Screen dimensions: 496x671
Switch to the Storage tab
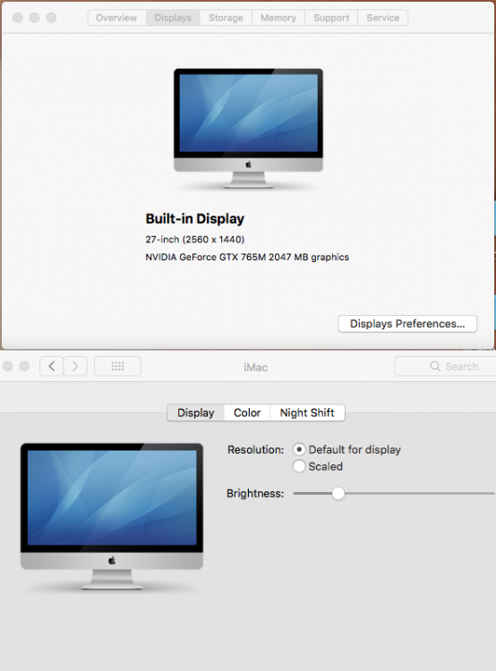click(226, 18)
